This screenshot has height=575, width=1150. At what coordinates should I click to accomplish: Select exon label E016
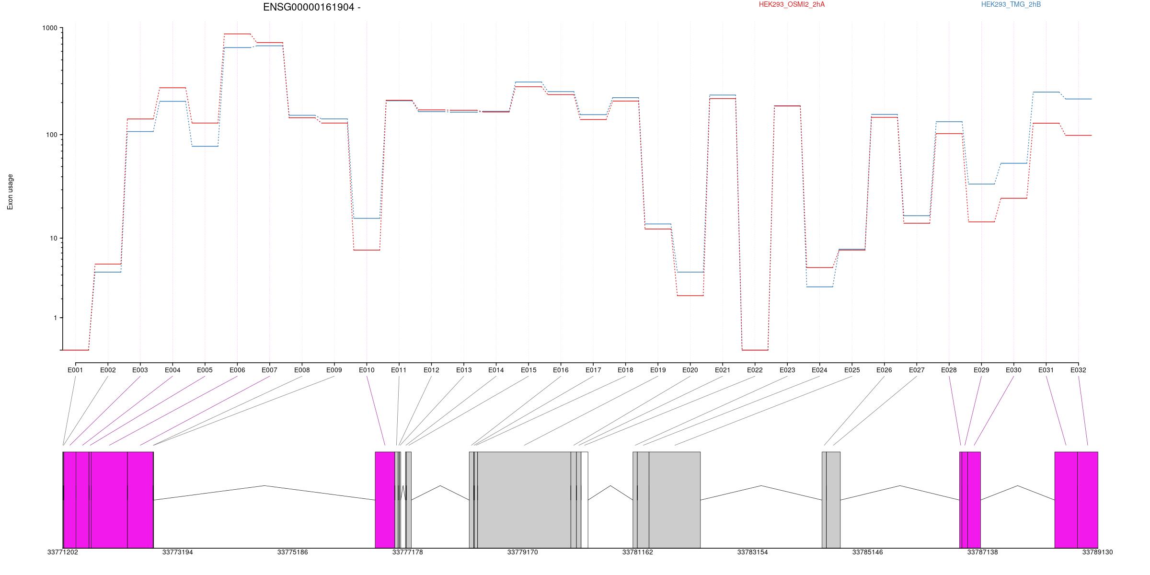561,370
